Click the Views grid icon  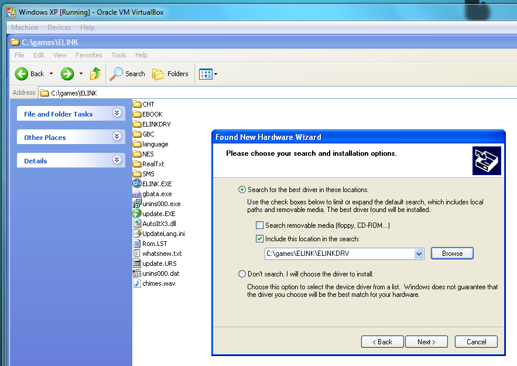pyautogui.click(x=206, y=74)
